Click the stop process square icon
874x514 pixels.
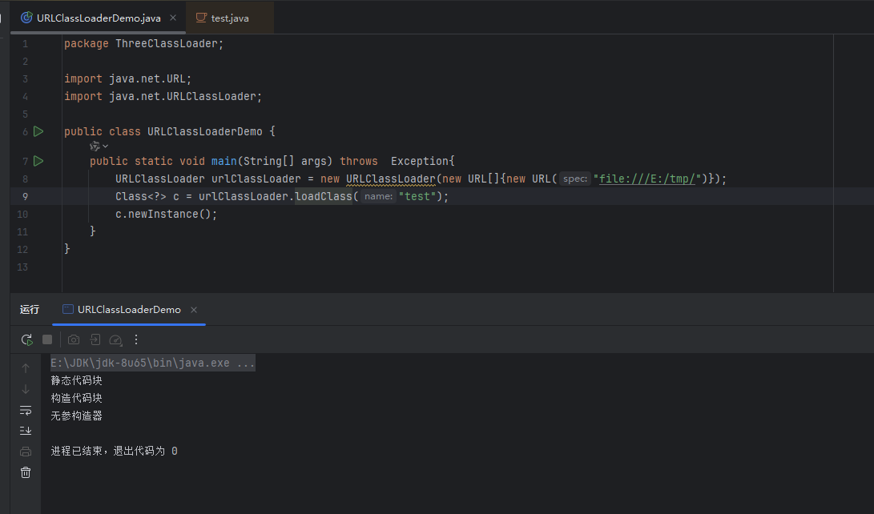pyautogui.click(x=47, y=339)
